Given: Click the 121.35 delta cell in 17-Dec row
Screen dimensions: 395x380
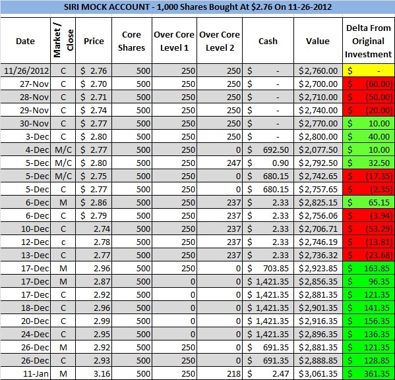Looking at the screenshot, I should 369,294.
